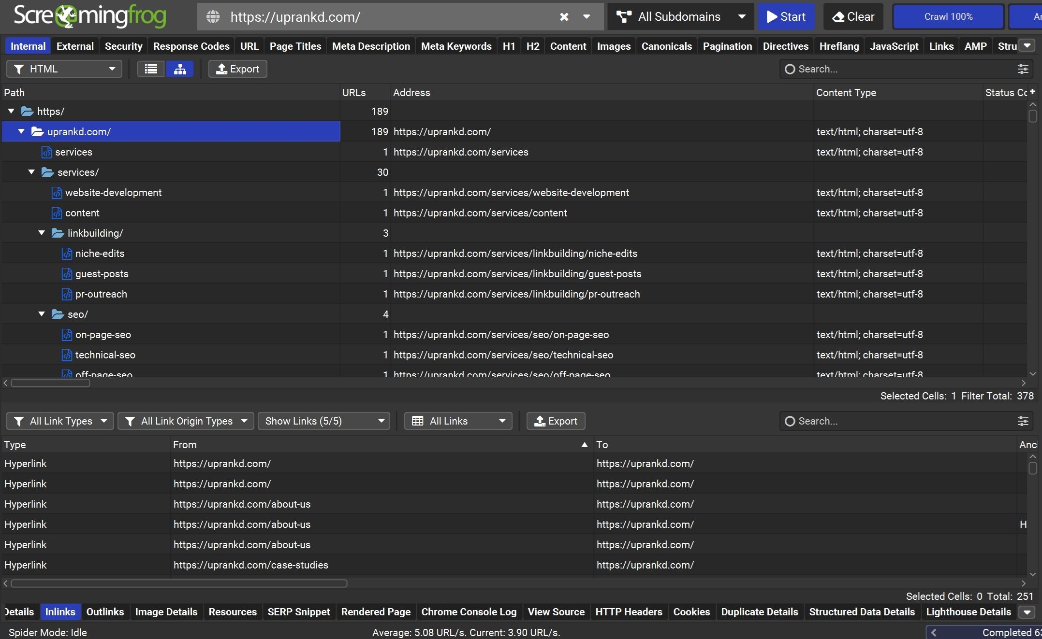Add column with plus icon

[1032, 92]
